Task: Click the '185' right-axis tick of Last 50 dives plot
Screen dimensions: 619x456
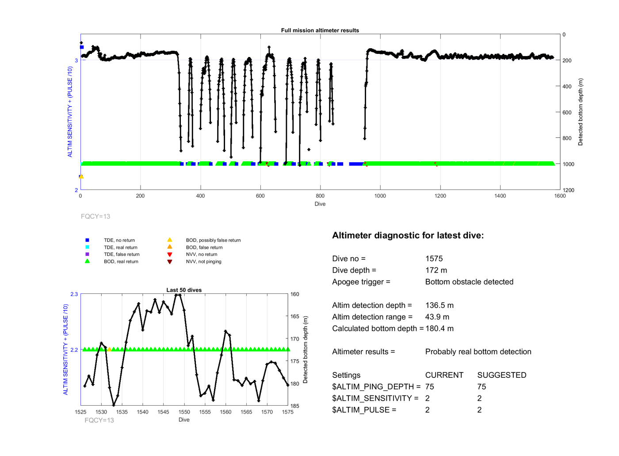Action: tap(295, 406)
